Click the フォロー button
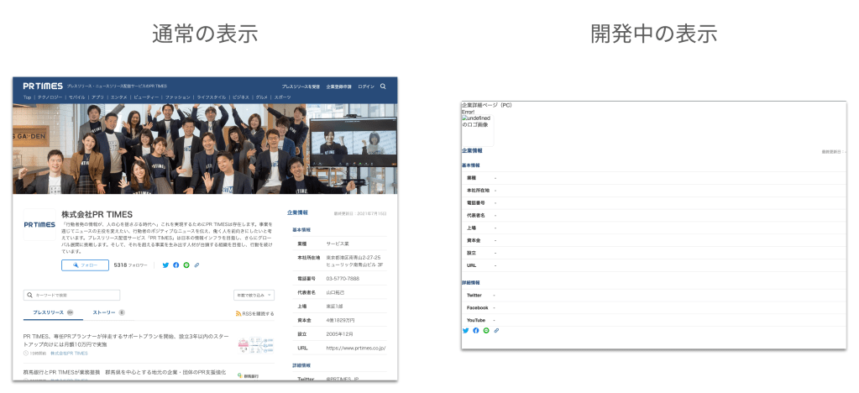 (85, 265)
